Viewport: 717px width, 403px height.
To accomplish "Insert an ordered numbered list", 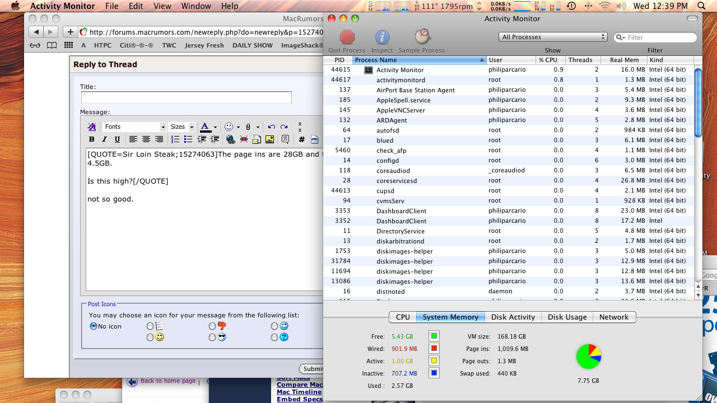I will click(175, 139).
